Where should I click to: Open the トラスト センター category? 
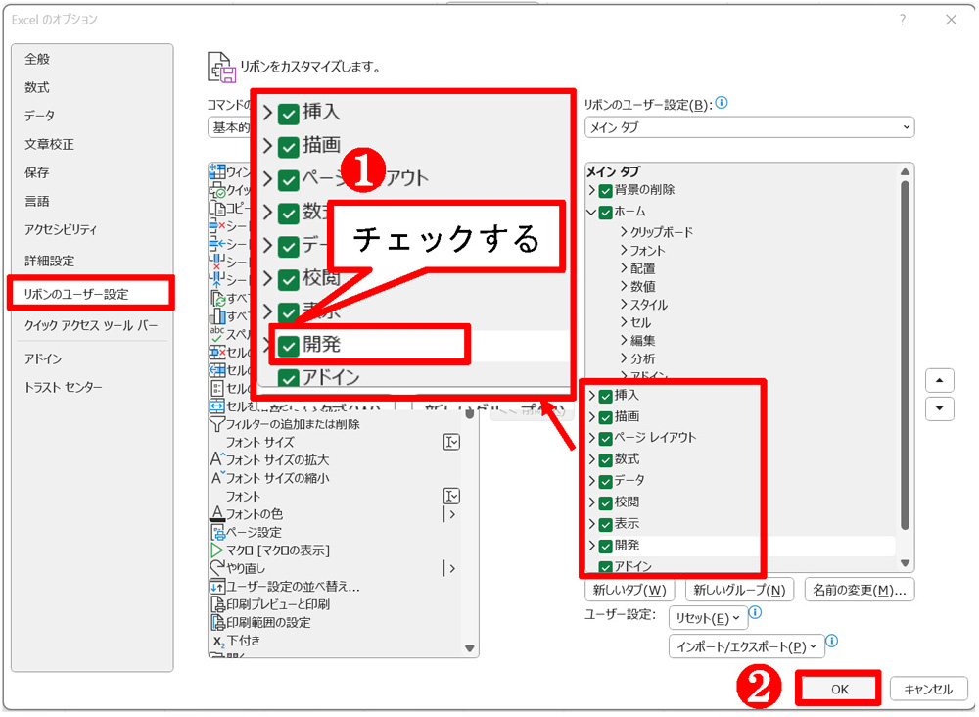[63, 387]
